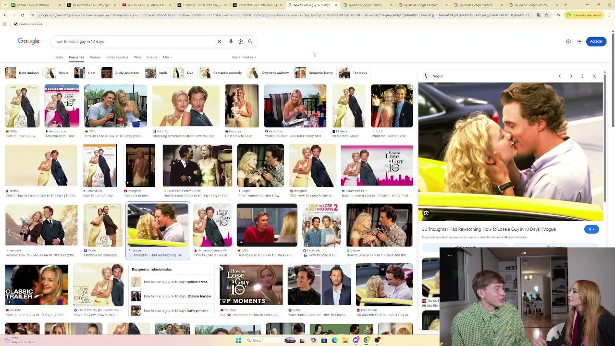
Task: Open a new browser tab
Action: [566, 5]
